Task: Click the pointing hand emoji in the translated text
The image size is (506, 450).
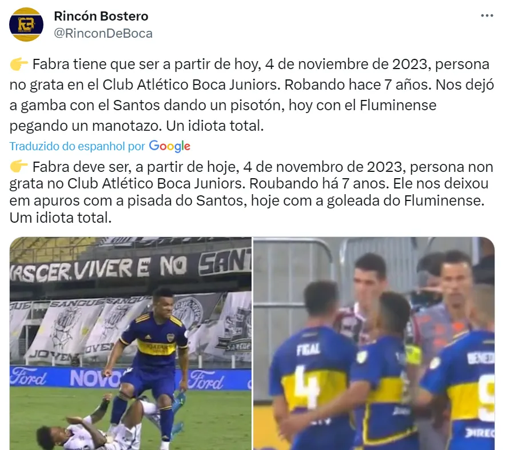Action: [x=19, y=167]
